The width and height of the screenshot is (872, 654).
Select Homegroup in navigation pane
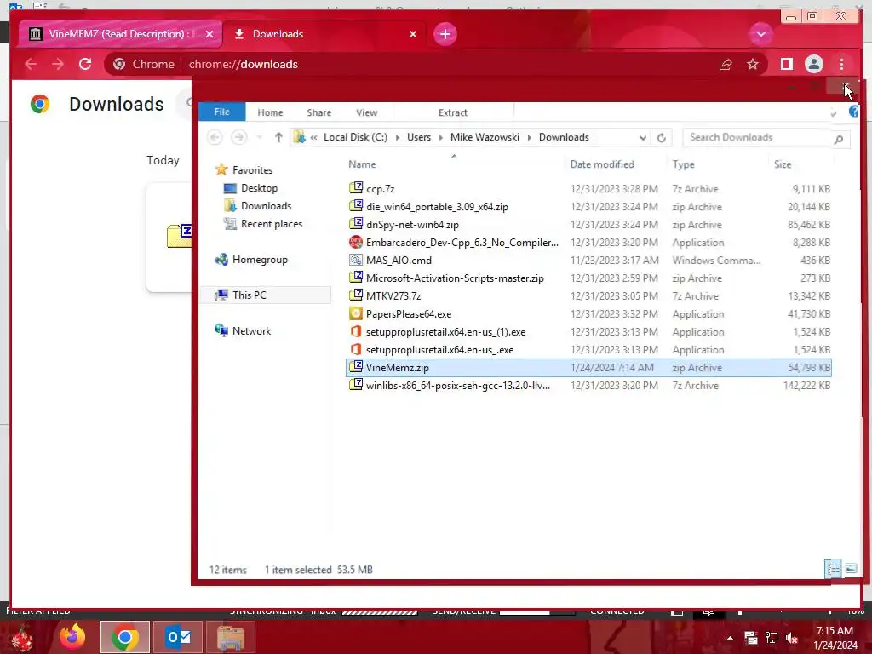[260, 259]
